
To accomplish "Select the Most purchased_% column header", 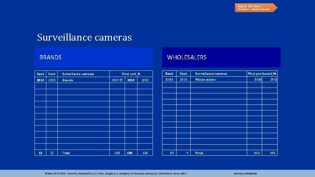I will point(262,74).
